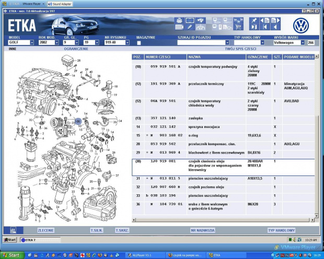
Task: Click the single shopping cart icon
Action: (x=238, y=27)
